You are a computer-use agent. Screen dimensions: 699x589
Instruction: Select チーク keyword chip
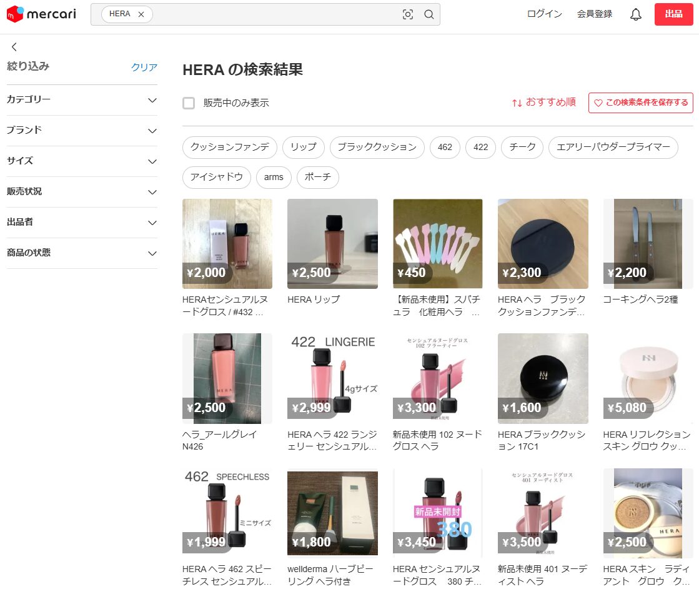click(522, 148)
